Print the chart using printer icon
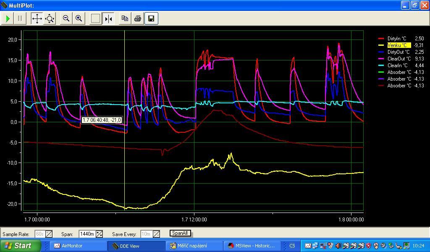This screenshot has width=430, height=252. [x=137, y=18]
